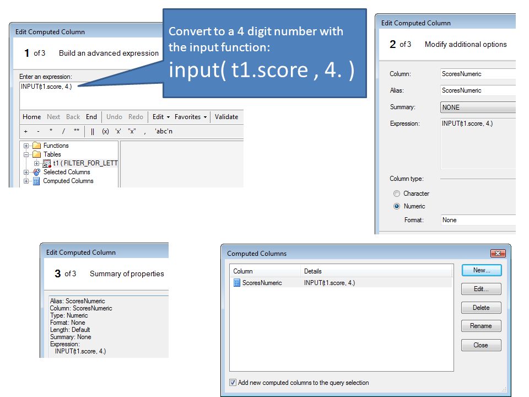Click Next in expression toolbar
This screenshot has width=529, height=397.
pyautogui.click(x=53, y=117)
